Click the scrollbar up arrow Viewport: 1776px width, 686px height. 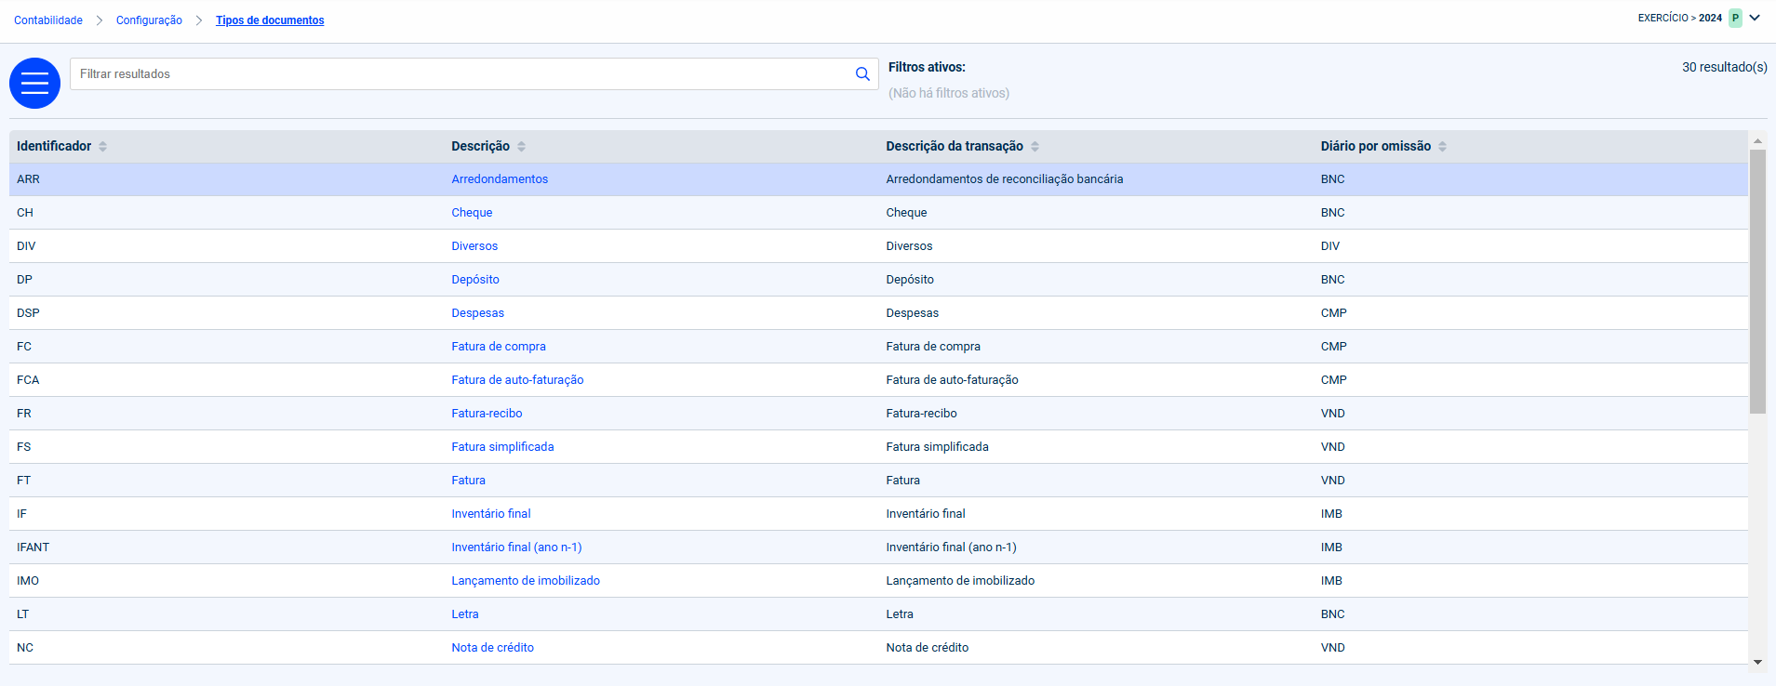click(x=1757, y=141)
